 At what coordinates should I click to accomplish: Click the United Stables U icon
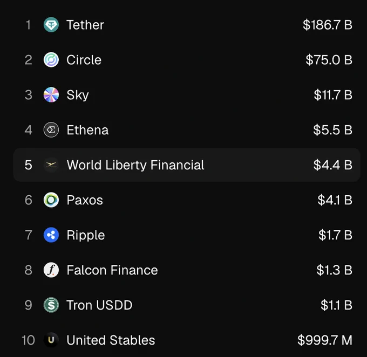(51, 340)
